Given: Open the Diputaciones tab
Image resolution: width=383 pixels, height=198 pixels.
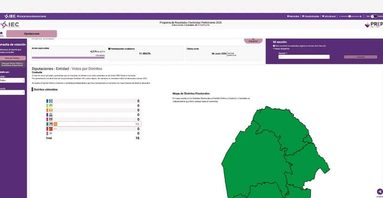Looking at the screenshot, I should [x=32, y=34].
